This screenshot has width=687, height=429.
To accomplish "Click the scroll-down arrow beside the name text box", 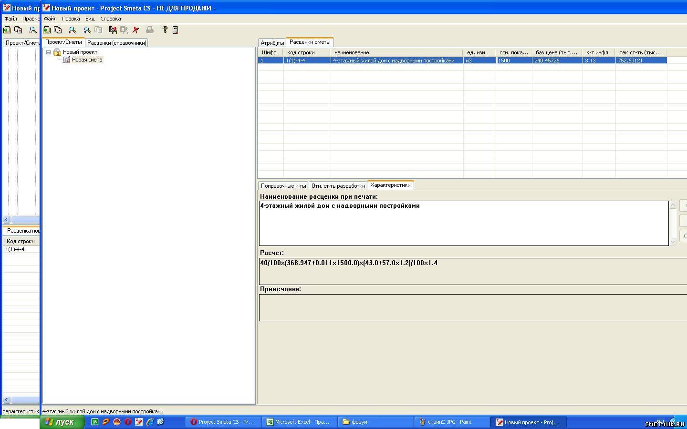I will click(x=673, y=242).
